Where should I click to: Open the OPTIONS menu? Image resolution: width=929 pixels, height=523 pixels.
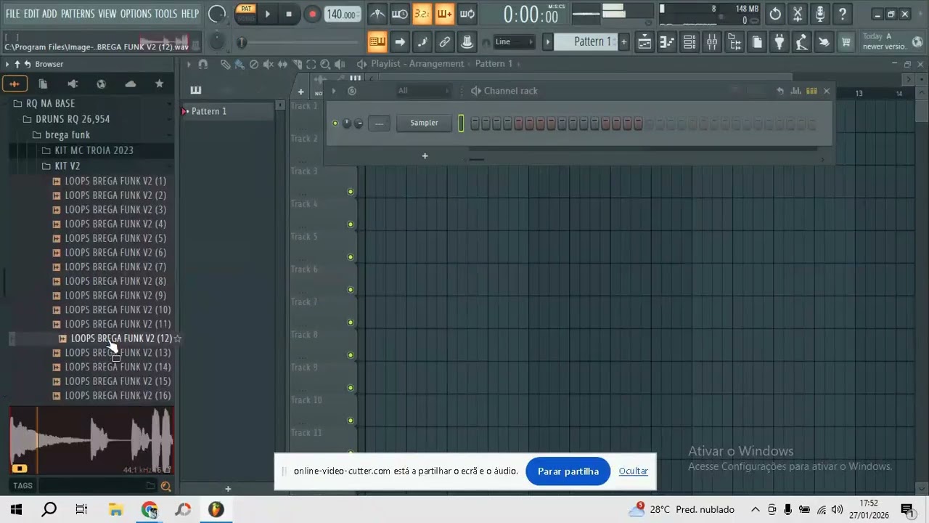[136, 14]
